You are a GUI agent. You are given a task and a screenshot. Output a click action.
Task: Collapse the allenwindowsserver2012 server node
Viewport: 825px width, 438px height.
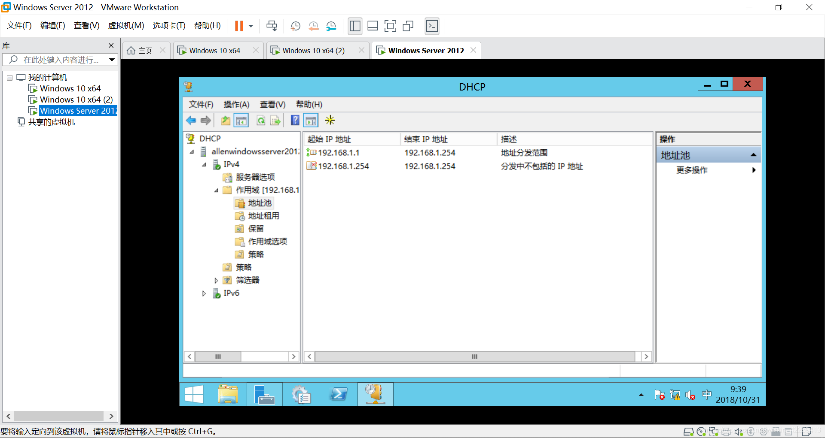[192, 152]
